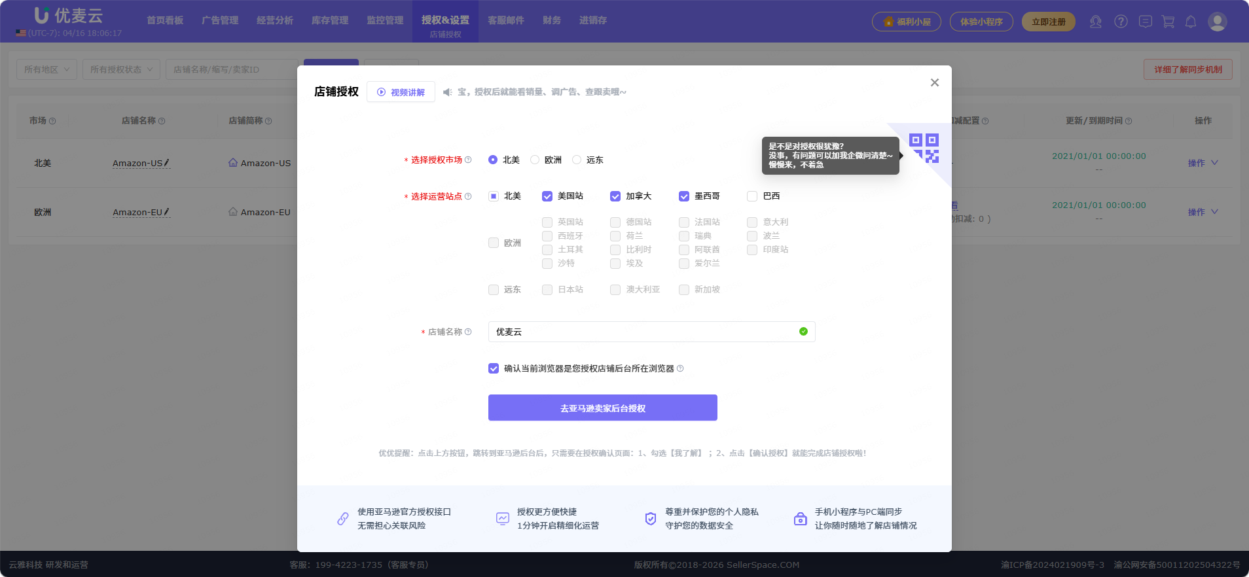
Task: Click info icon beside 市场 column header
Action: [x=52, y=121]
